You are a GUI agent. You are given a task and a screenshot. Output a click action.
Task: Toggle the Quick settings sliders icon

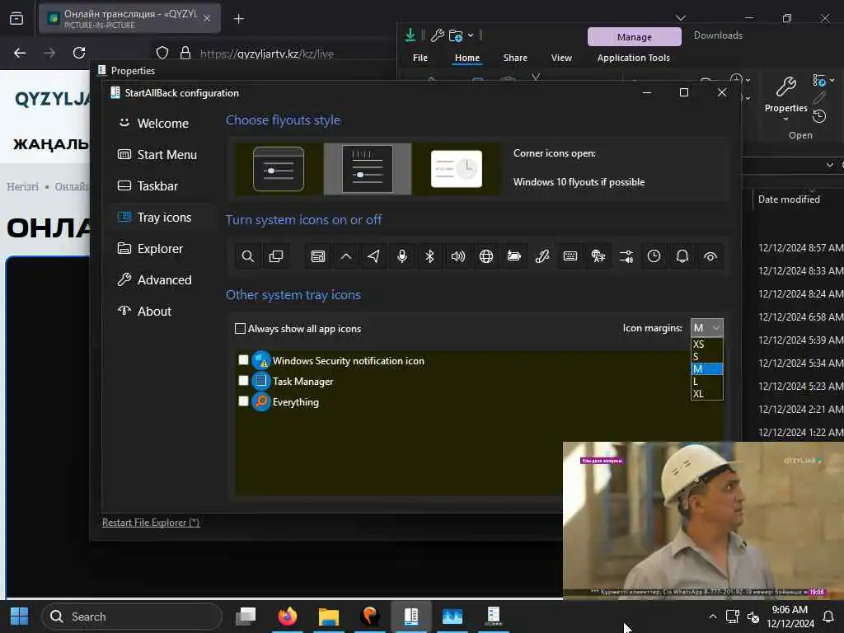point(626,256)
